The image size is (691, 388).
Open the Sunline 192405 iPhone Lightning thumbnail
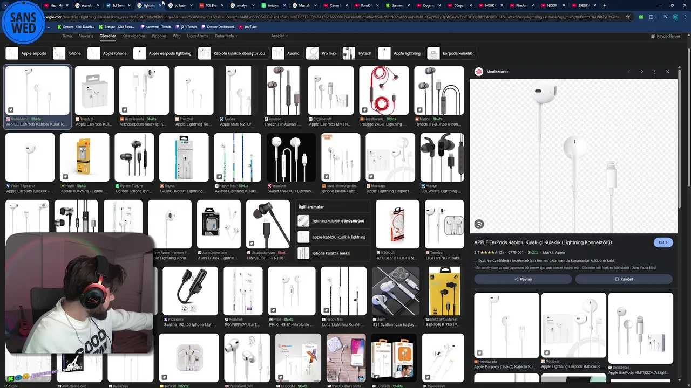[190, 291]
